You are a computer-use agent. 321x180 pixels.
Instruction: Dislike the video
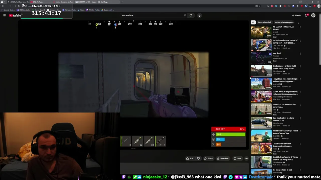point(198,158)
